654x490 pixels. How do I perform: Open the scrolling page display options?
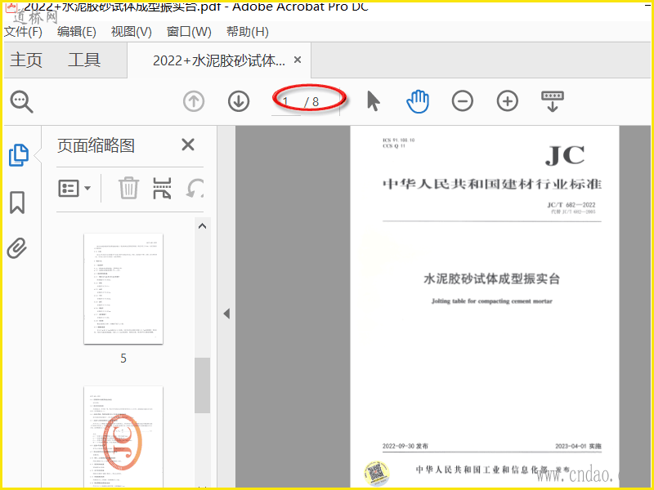click(553, 101)
